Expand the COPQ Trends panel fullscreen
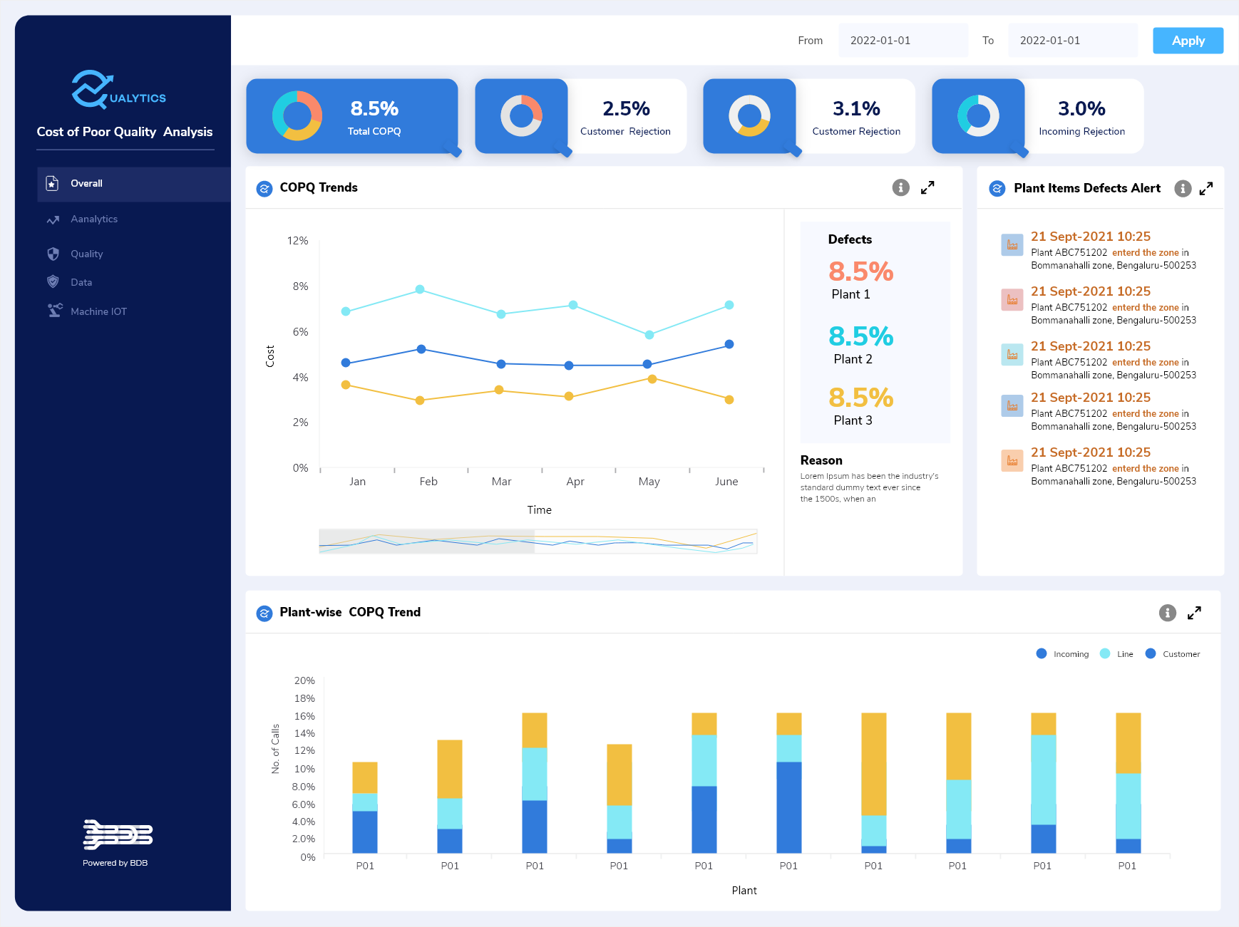This screenshot has height=927, width=1239. coord(927,187)
